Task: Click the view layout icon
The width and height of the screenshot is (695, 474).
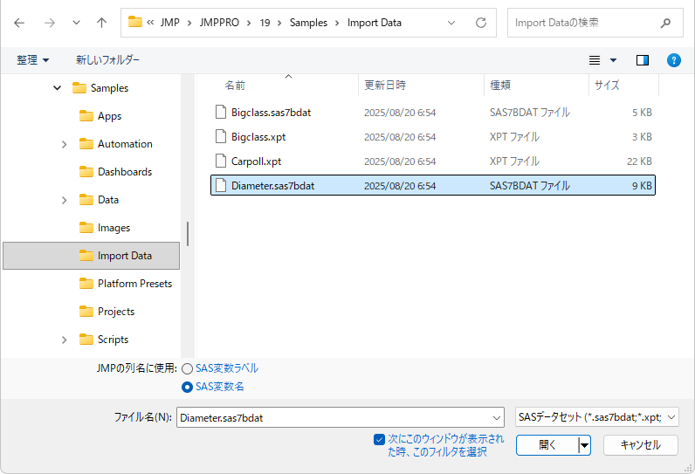Action: (x=595, y=60)
